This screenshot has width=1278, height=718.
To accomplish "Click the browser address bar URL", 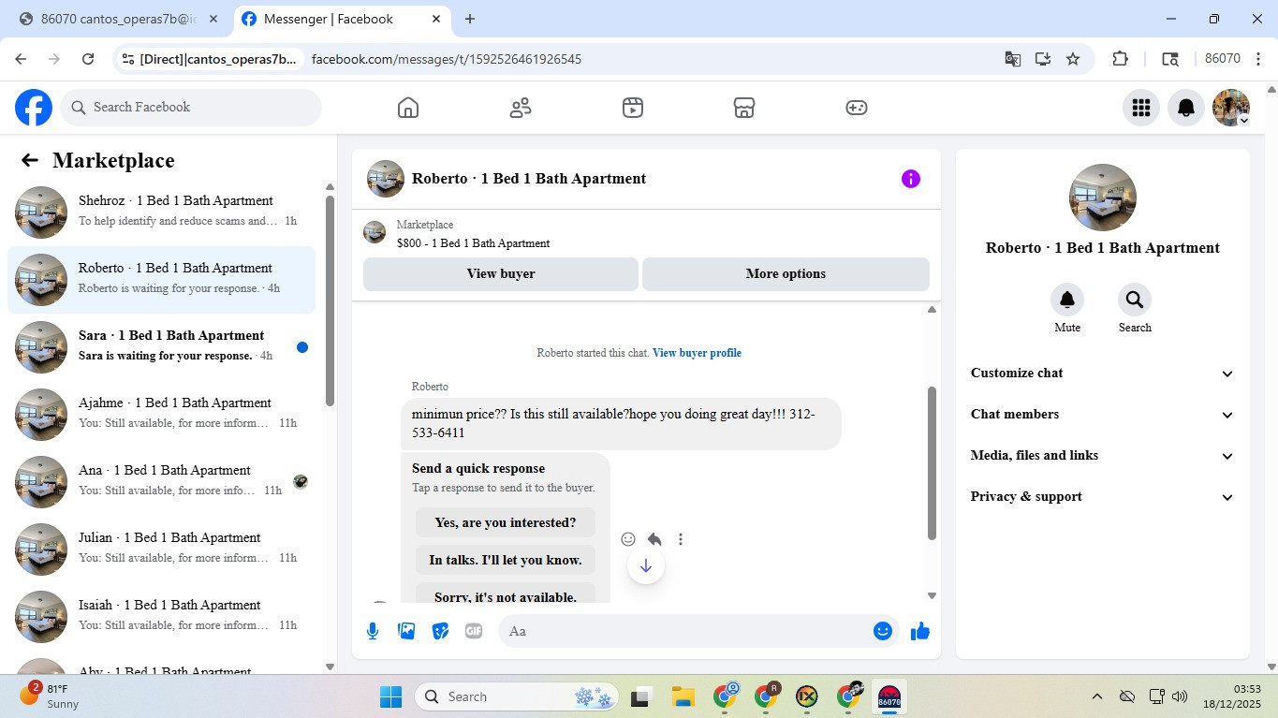I will click(447, 59).
